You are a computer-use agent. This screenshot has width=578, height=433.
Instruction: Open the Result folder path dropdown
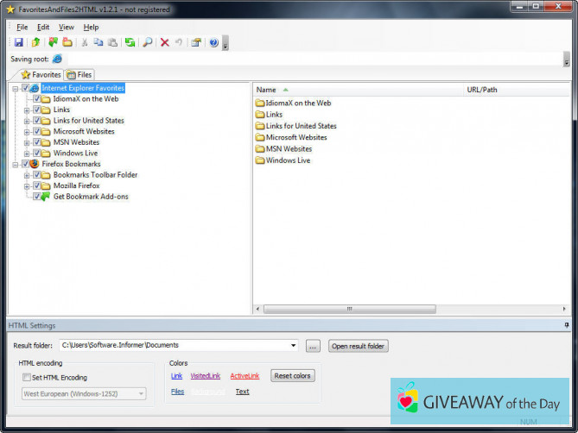[x=295, y=346]
